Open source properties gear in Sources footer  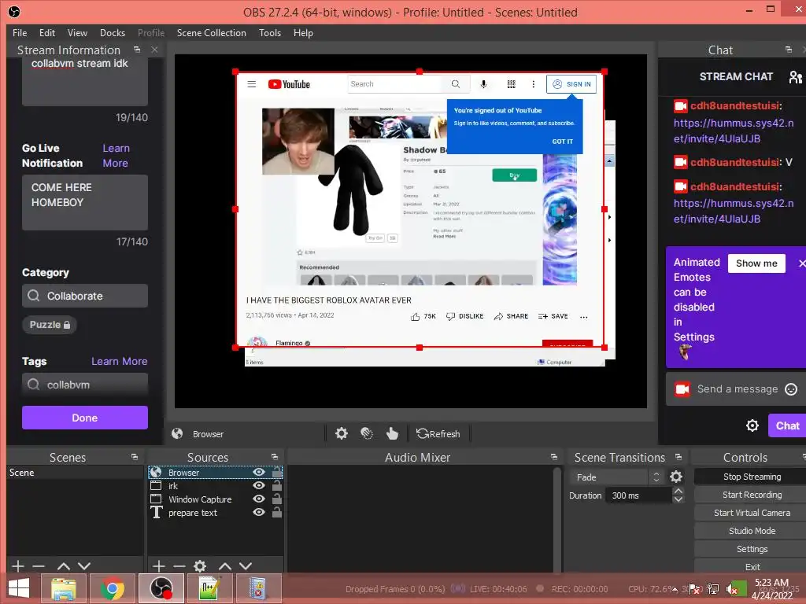point(200,566)
